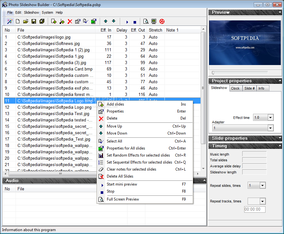
Task: Move the preview position slider handle
Action: pos(213,73)
